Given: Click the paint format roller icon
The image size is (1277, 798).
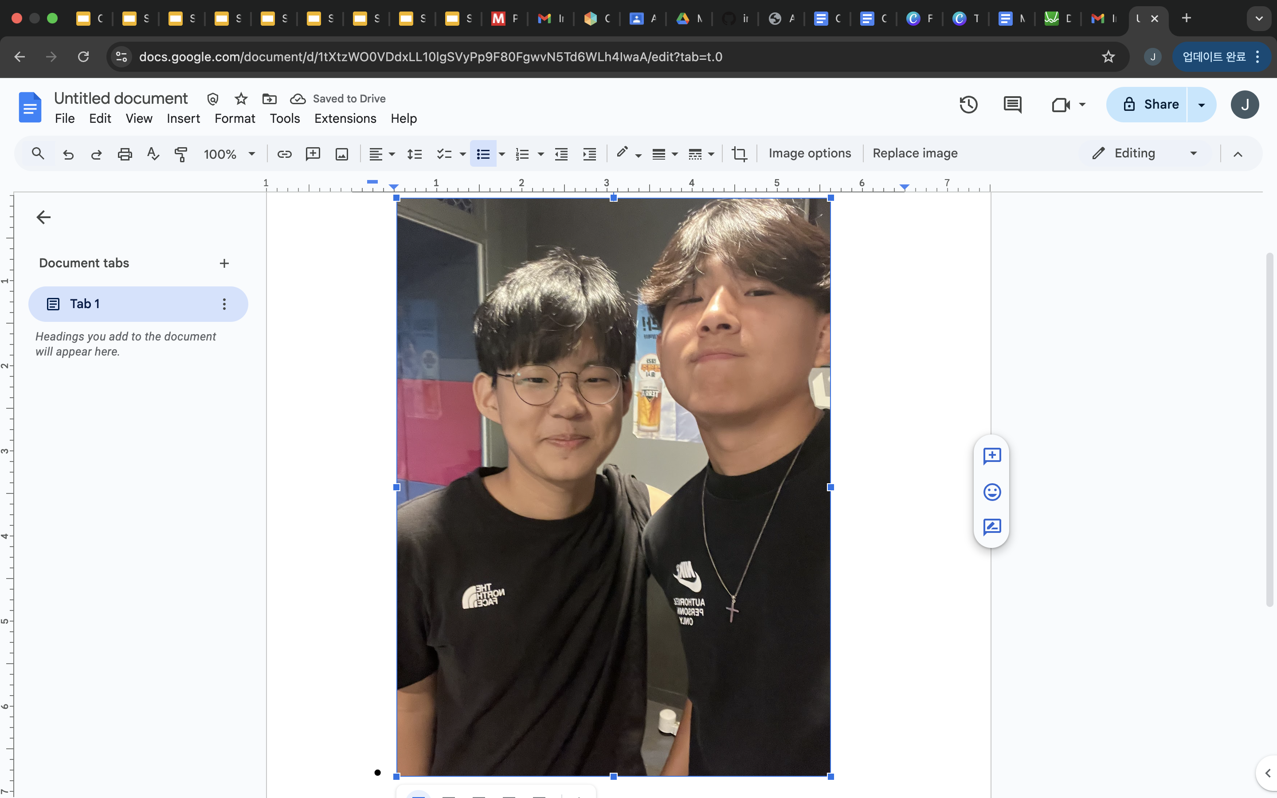Looking at the screenshot, I should (x=180, y=153).
